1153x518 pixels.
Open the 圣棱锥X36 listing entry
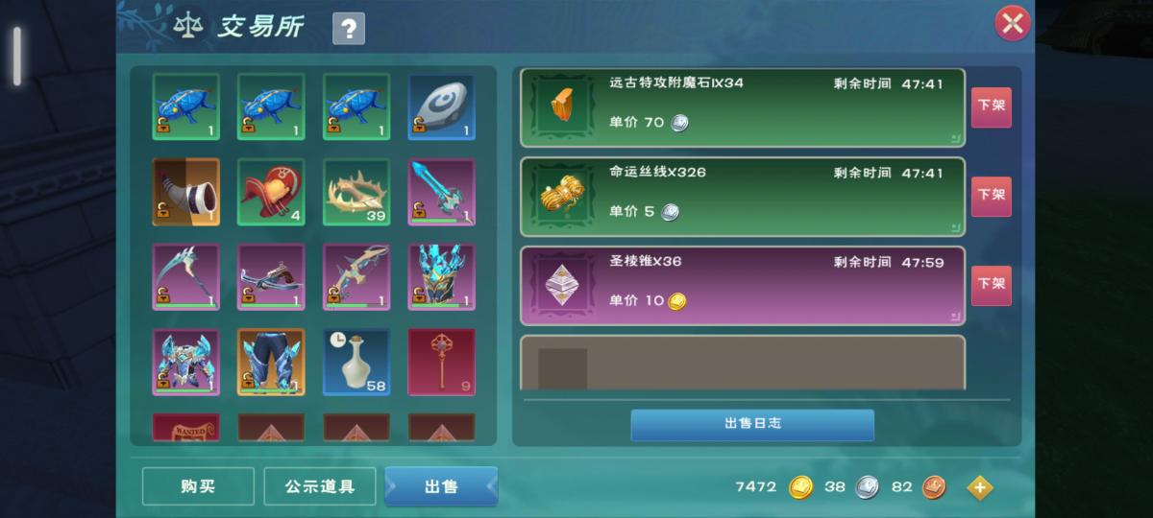coord(743,286)
